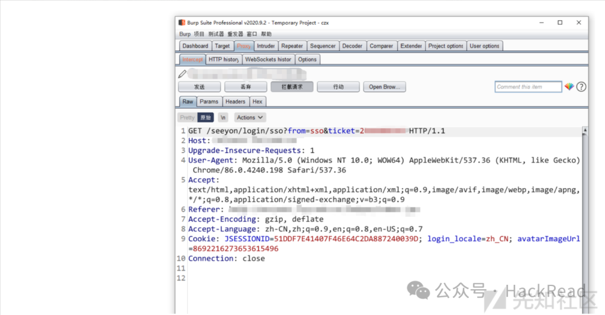Select the Intercept sub-tab
This screenshot has width=605, height=315.
pos(192,59)
